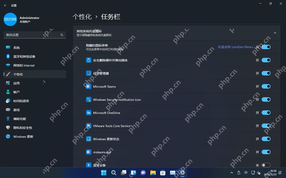
Task: Disable the Microsoft Teams tray icon switch
Action: [x=266, y=86]
